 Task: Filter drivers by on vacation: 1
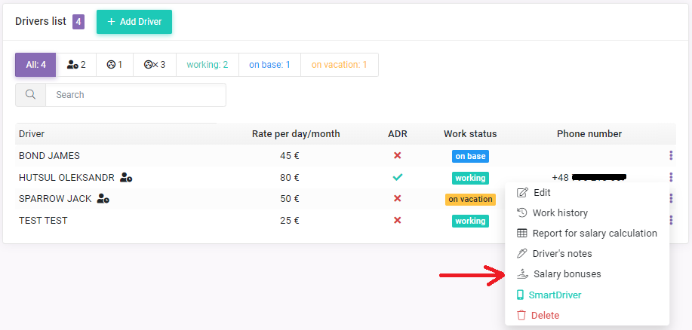pos(340,65)
